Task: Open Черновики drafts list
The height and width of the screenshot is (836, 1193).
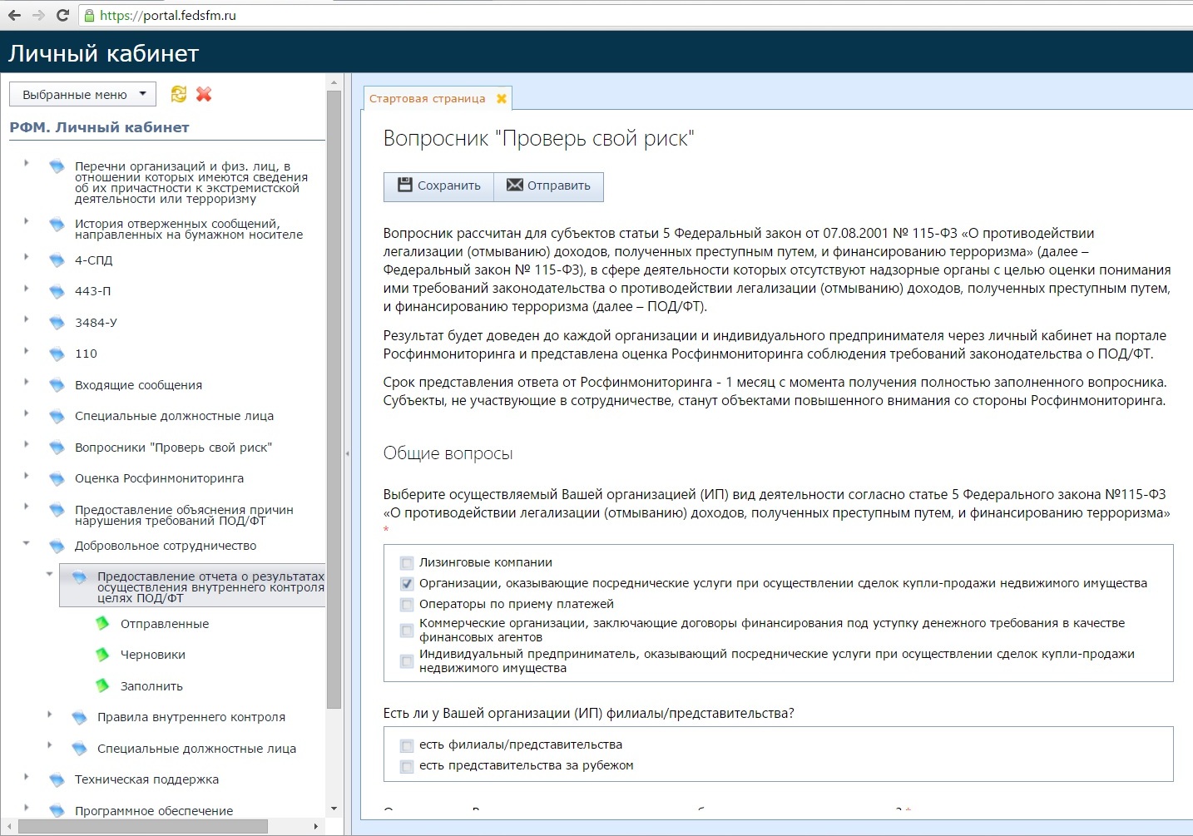Action: tap(153, 655)
